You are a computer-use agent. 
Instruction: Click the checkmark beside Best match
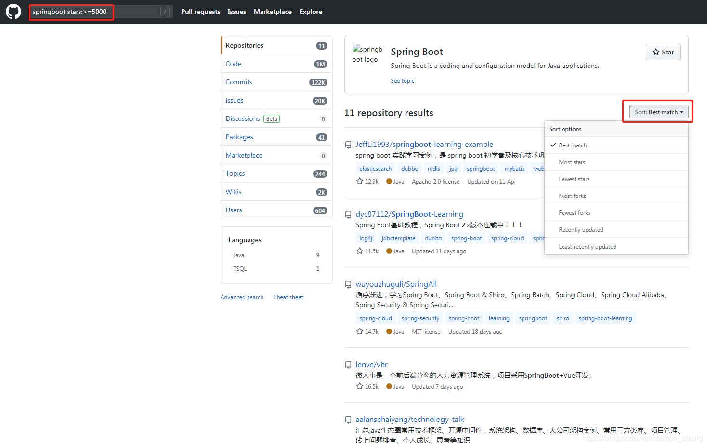(553, 145)
